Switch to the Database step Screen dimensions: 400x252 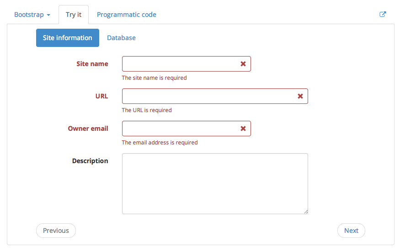121,38
